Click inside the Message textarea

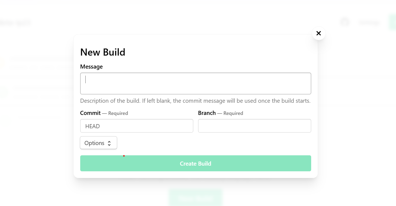pos(196,83)
